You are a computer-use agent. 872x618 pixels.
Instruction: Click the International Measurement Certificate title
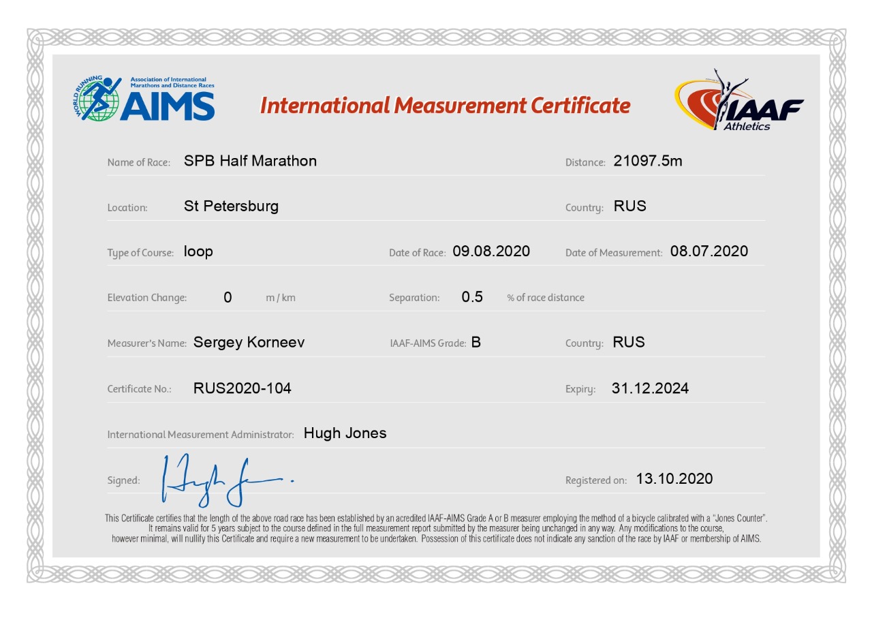click(x=445, y=106)
